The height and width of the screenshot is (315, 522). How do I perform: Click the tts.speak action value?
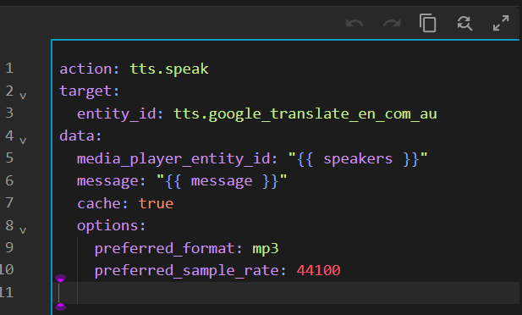click(169, 69)
